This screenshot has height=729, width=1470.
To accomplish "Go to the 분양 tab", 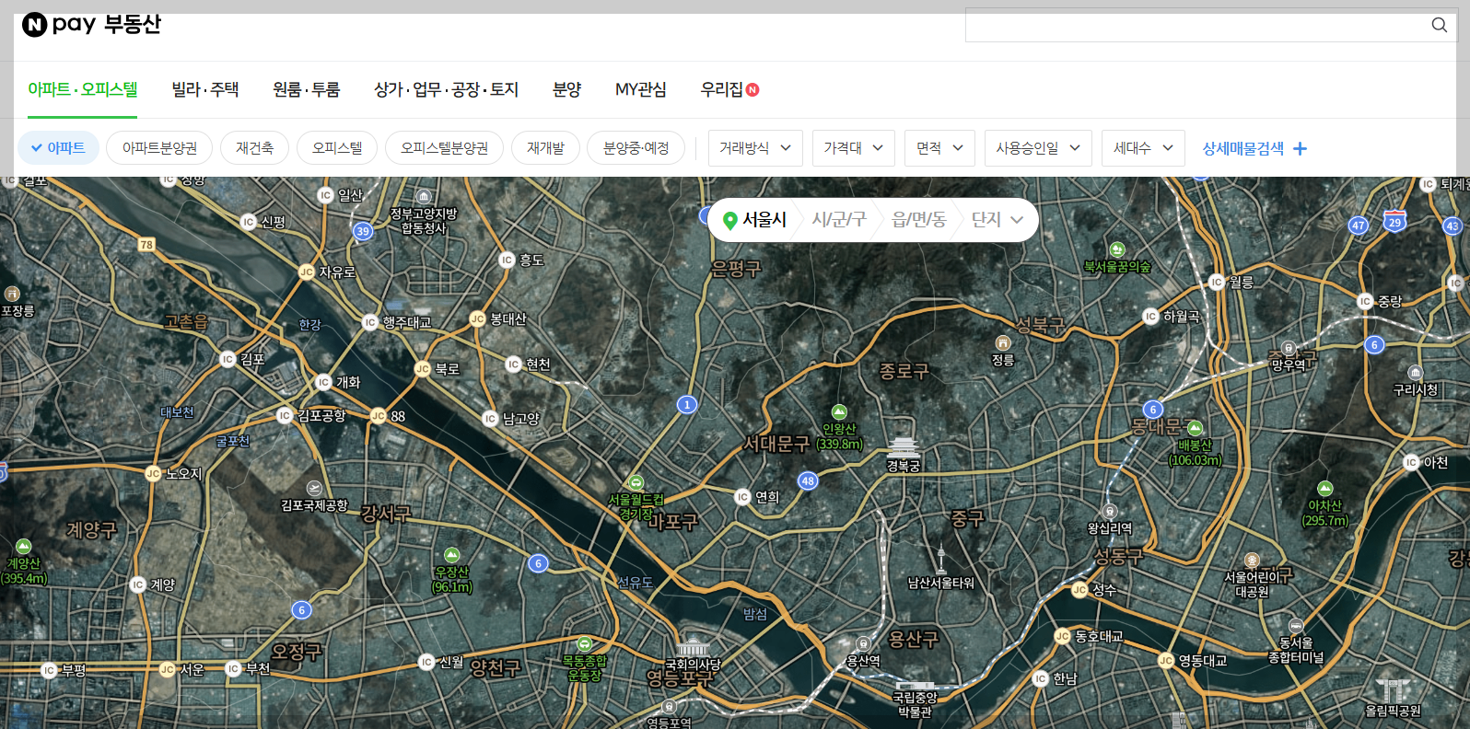I will pyautogui.click(x=567, y=89).
